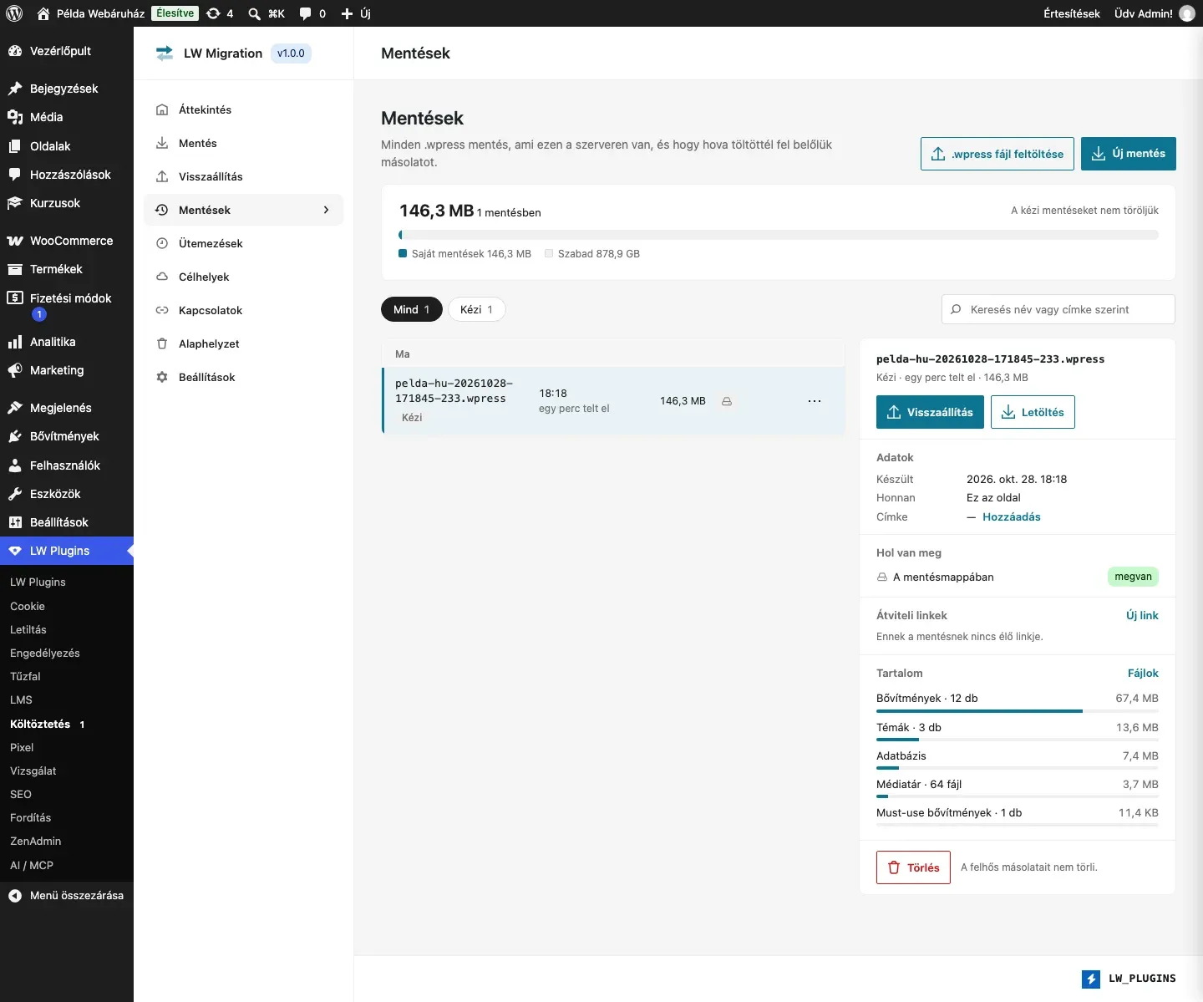Open Vezérlőpult dashboard icon
The height and width of the screenshot is (1002, 1203).
click(x=15, y=51)
